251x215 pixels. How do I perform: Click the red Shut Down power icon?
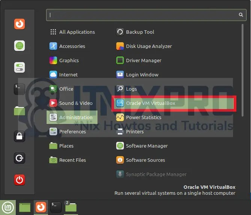coord(20,180)
